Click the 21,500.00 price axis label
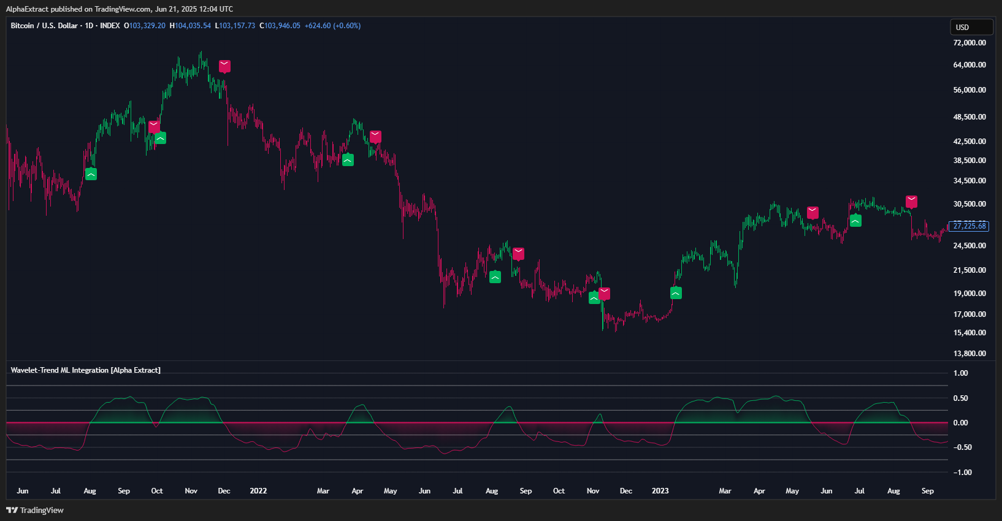This screenshot has height=521, width=1002. pyautogui.click(x=969, y=270)
